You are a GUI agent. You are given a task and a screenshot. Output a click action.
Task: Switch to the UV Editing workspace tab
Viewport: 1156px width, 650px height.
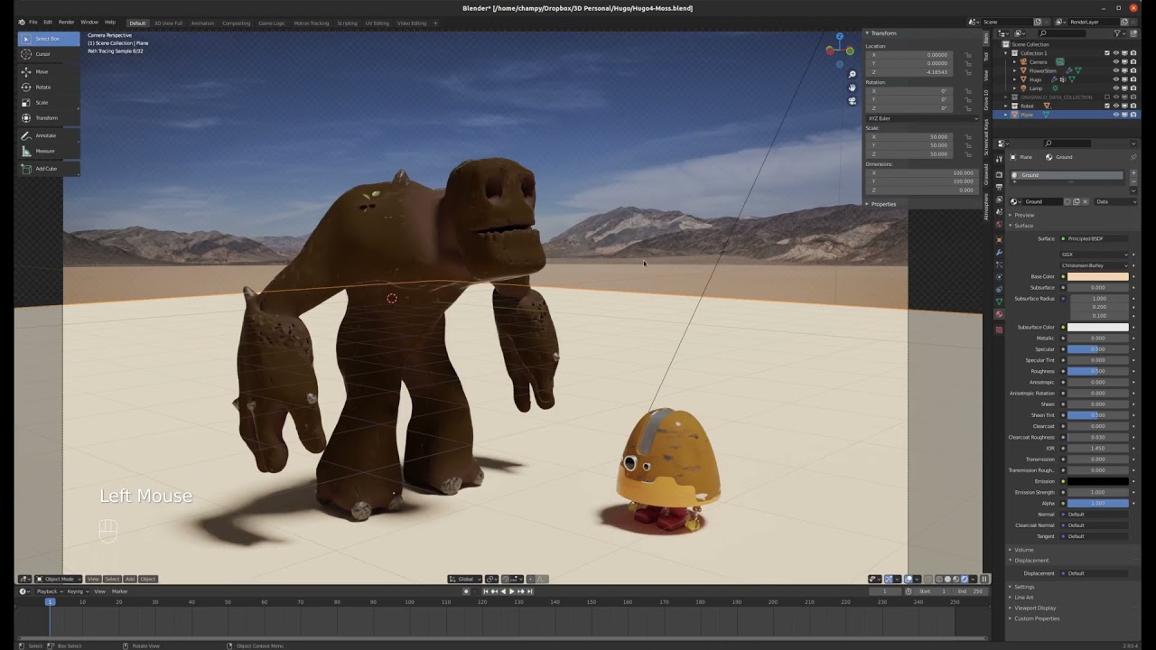point(377,23)
